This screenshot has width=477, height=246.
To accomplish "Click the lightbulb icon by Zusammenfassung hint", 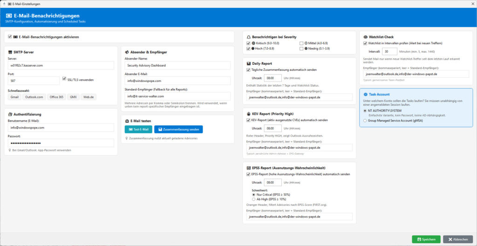I will pos(127,138).
